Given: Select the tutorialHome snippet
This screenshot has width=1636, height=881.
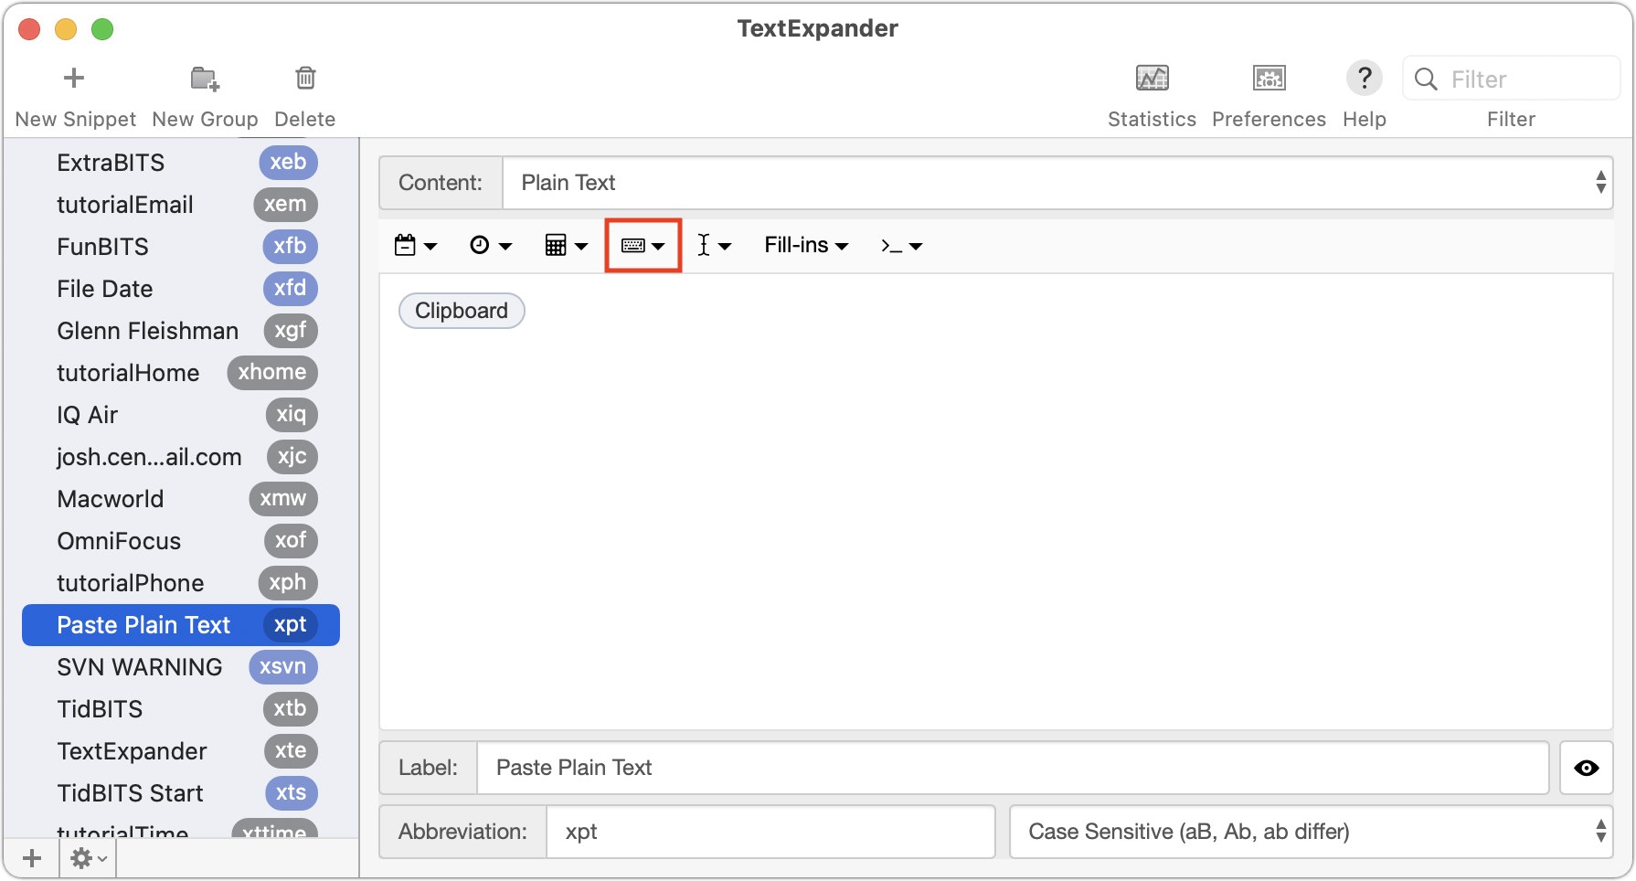Looking at the screenshot, I should (181, 373).
